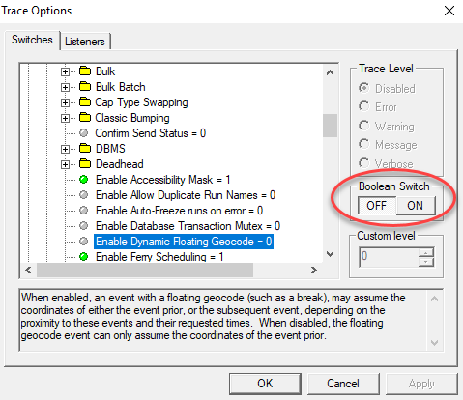Screen dimensions: 463x400
Task: Click the Cap Type Swapping folder icon
Action: point(85,101)
